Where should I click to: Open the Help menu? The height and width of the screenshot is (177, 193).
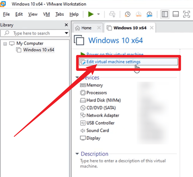point(74,14)
